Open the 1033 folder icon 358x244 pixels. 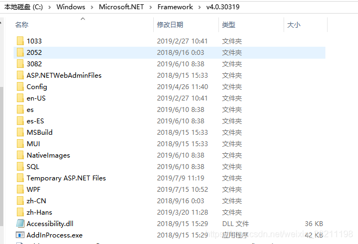20,41
